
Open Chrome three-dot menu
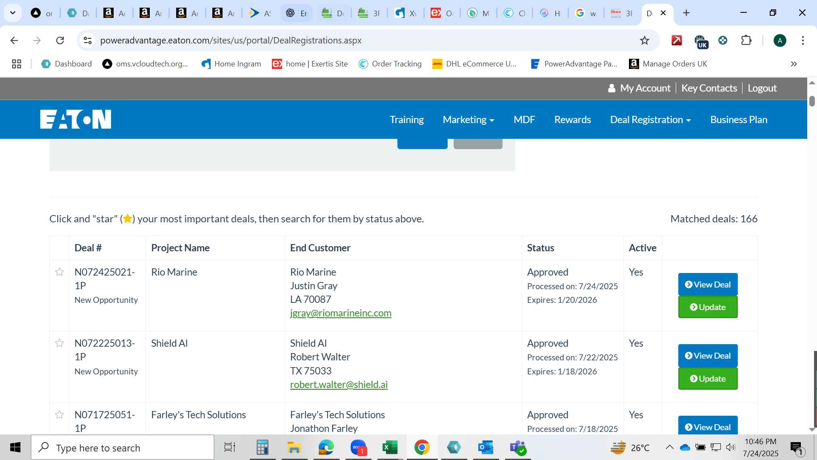pos(803,40)
